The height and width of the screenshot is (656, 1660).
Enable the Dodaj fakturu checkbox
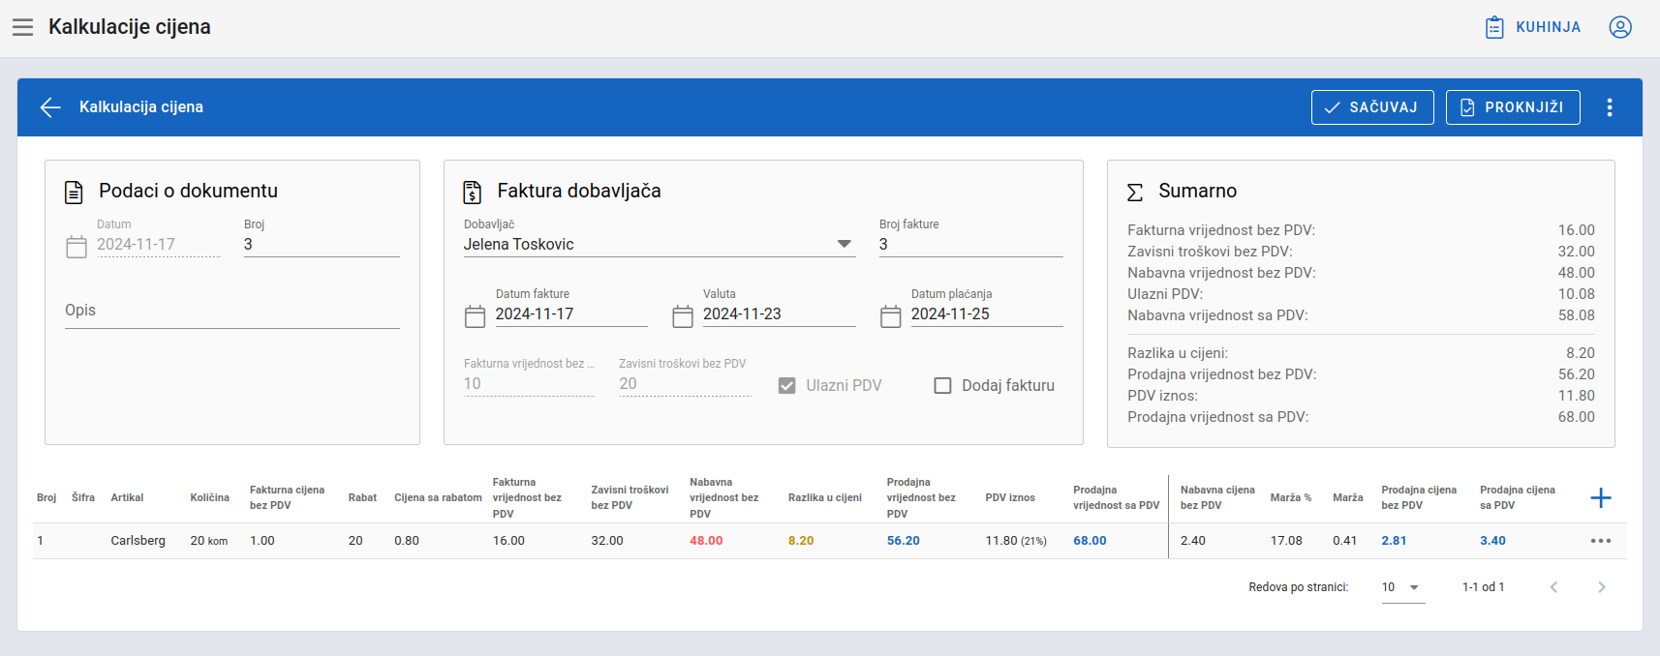click(x=942, y=386)
